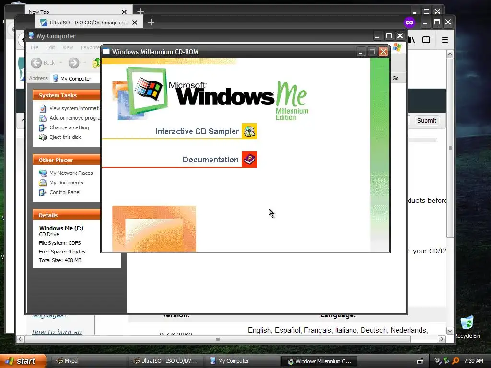Open the browser library icon
491x368 pixels.
(411, 40)
